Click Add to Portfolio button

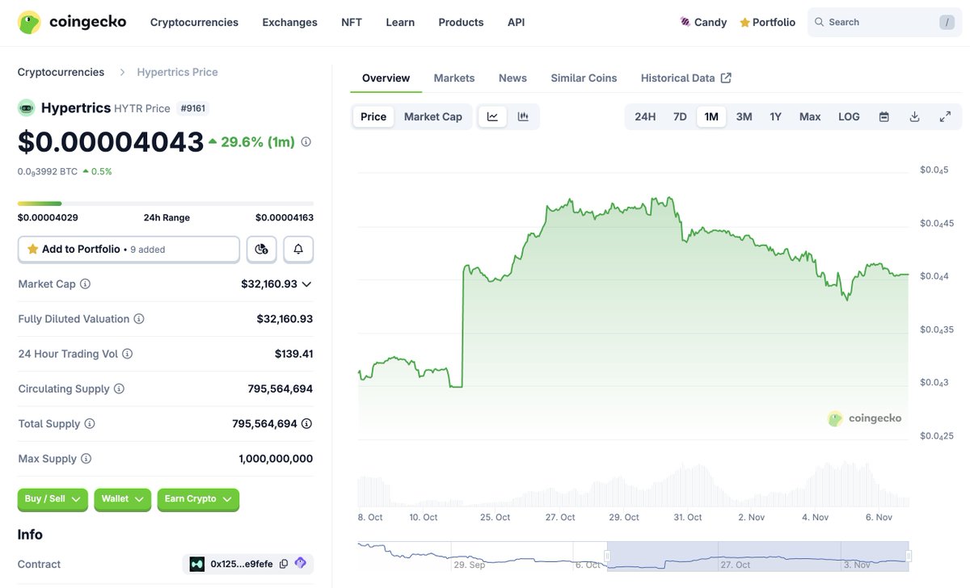(x=129, y=250)
